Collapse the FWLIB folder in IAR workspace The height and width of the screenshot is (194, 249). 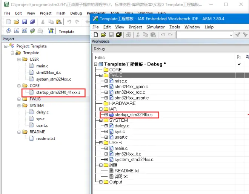point(101,75)
